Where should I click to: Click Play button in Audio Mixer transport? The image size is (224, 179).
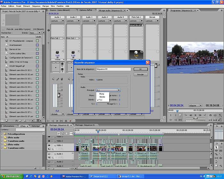pos(57,121)
